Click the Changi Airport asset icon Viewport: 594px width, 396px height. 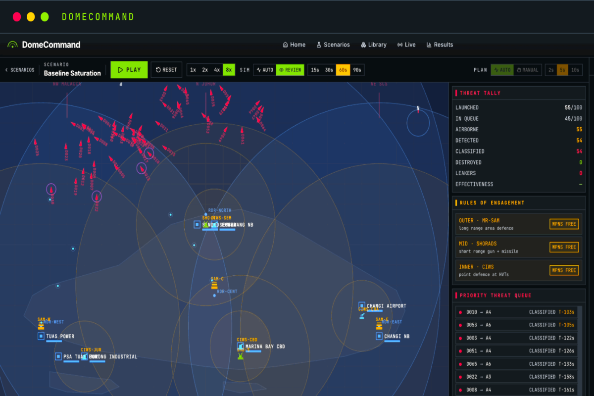[x=362, y=306]
